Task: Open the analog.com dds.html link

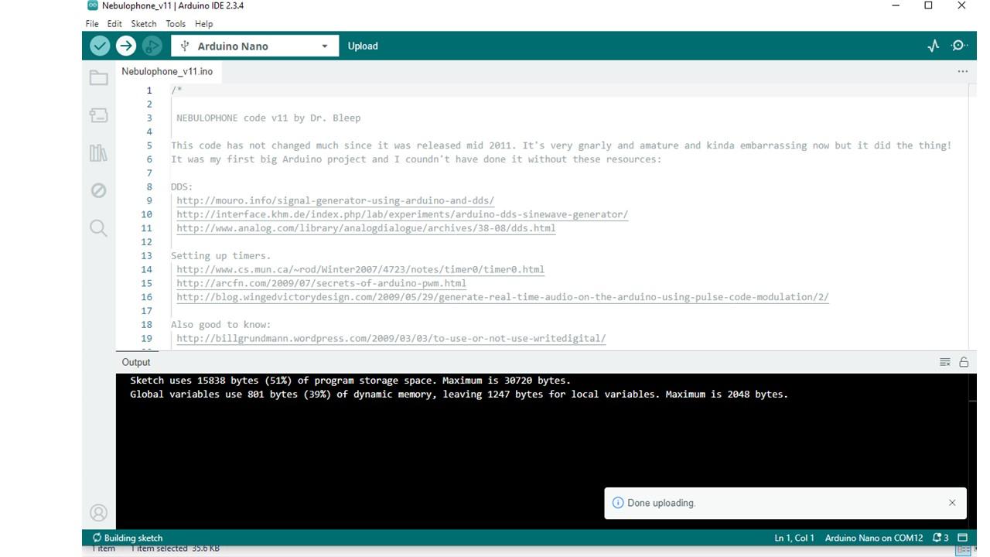Action: point(366,228)
